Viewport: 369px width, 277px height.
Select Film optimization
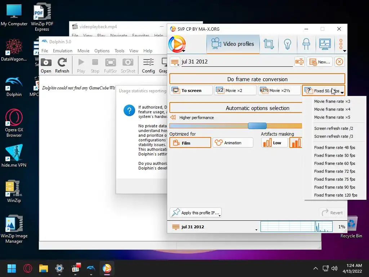point(190,143)
